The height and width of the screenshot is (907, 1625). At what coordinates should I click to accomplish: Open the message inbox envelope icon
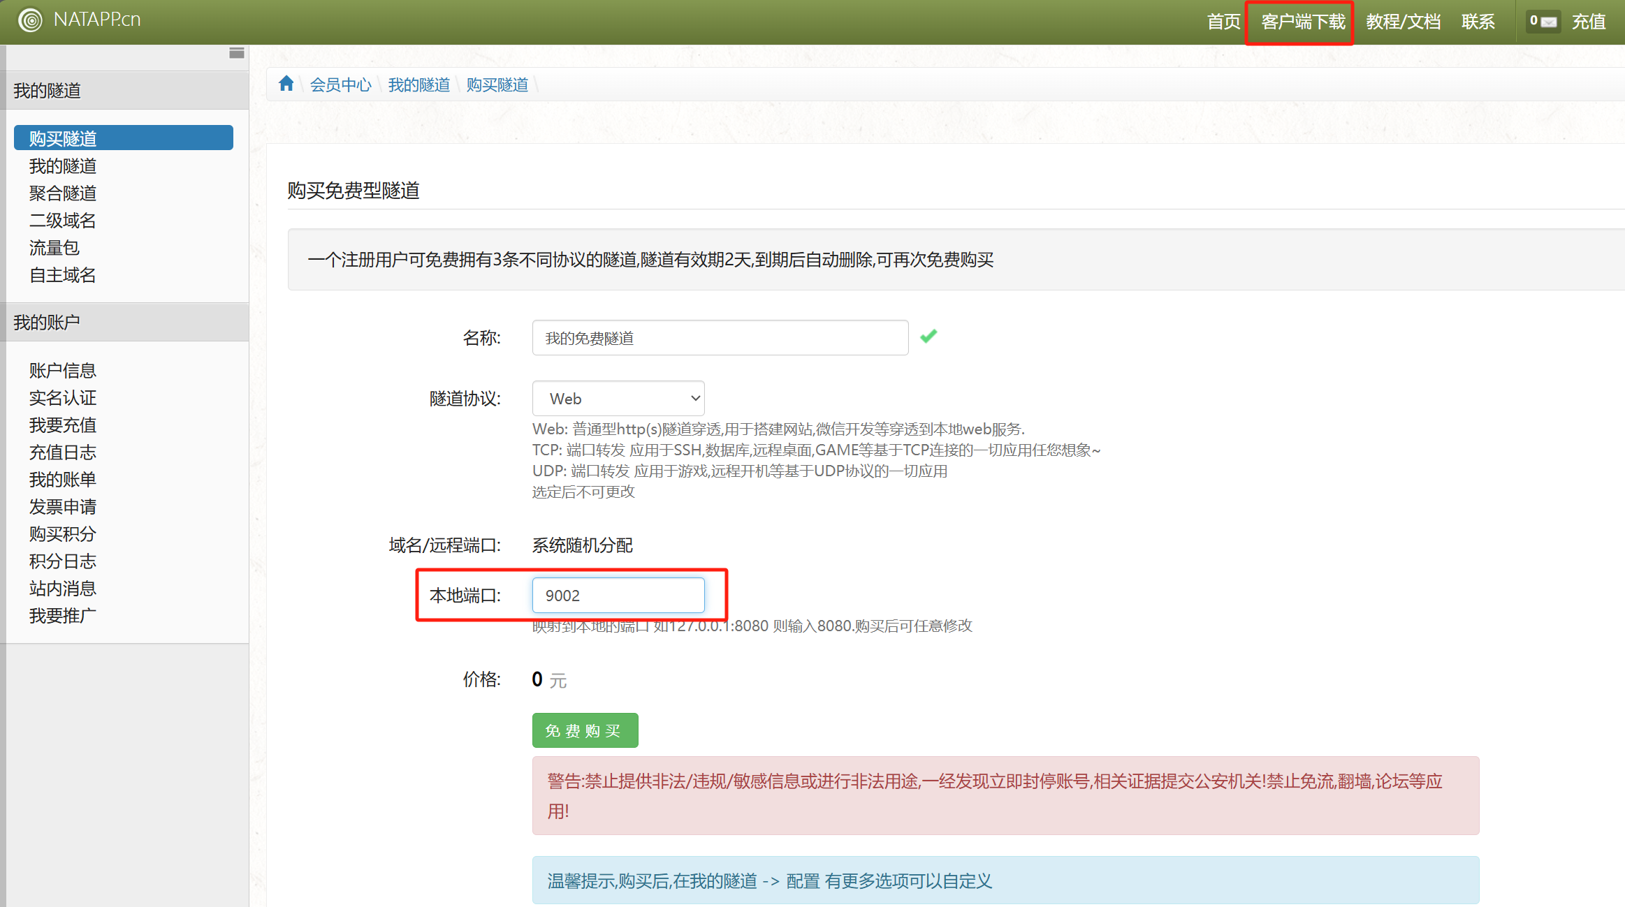pyautogui.click(x=1548, y=21)
